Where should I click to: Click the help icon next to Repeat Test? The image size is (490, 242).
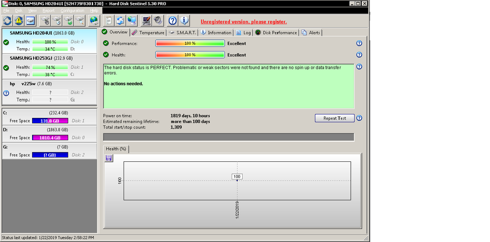(x=359, y=118)
